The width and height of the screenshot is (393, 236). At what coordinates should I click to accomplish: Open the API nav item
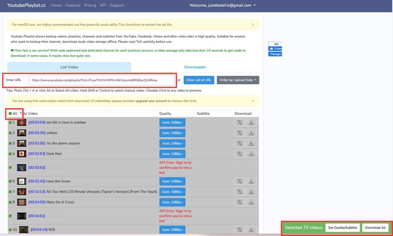103,5
